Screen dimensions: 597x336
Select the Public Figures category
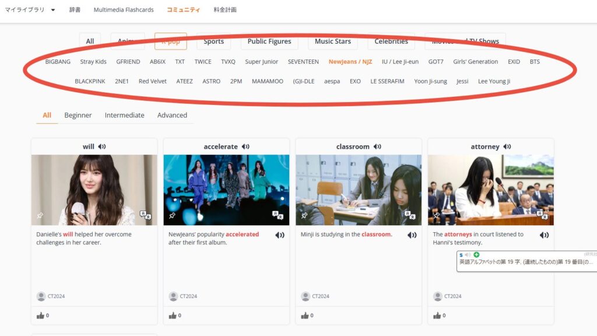pos(269,41)
